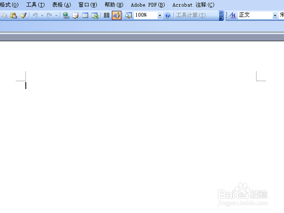Click the Paste clipboard icon
Image resolution: width=284 pixels, height=213 pixels.
coord(13,15)
